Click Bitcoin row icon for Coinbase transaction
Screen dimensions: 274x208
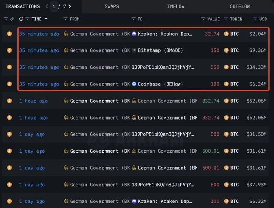[9, 84]
